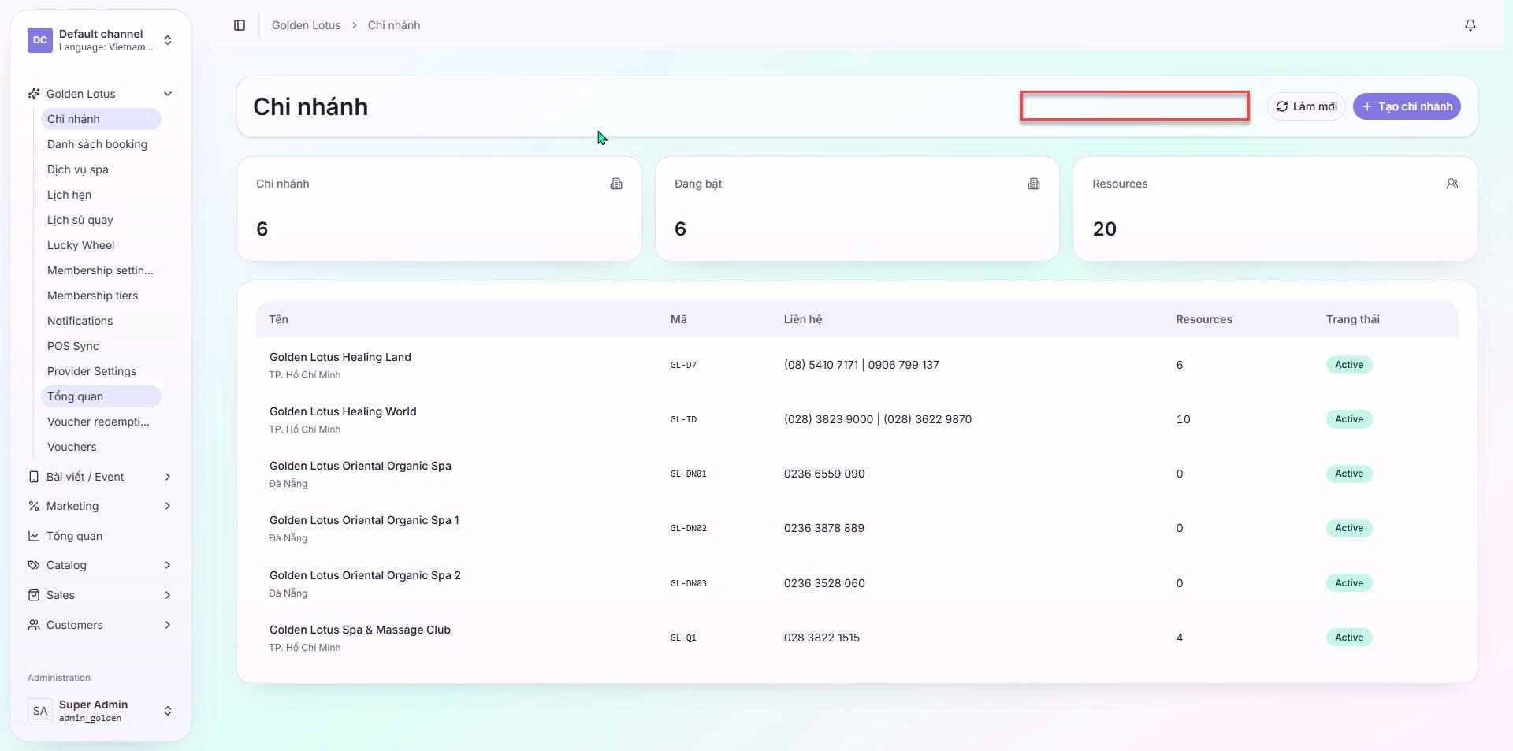Click Active badge in GL-Q1 row
1513x751 pixels.
[1349, 638]
